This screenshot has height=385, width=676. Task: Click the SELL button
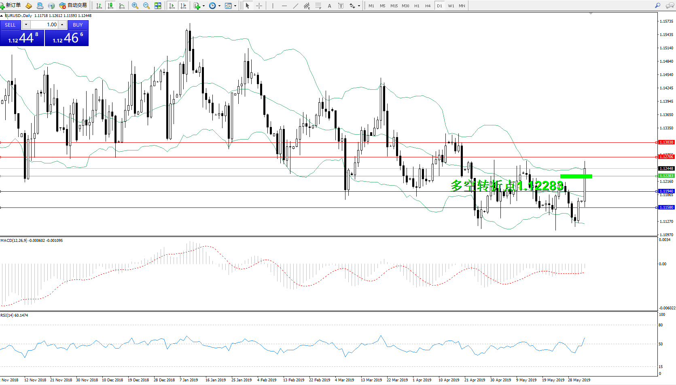coord(10,25)
